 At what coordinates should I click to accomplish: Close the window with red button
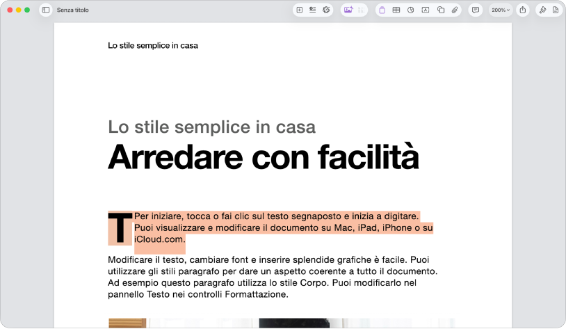click(10, 10)
